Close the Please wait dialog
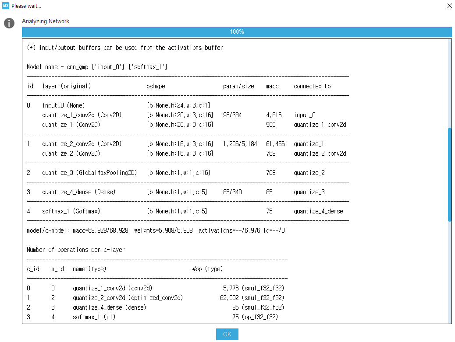The image size is (455, 342). click(x=449, y=6)
